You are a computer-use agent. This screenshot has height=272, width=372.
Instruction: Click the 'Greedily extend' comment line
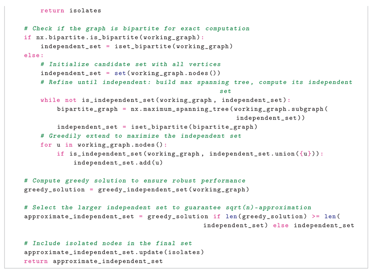[x=141, y=136]
